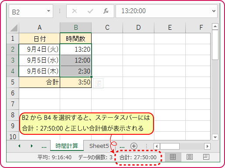Switch to Page Layout view icon
Image resolution: width=225 pixels, height=168 pixels.
click(x=190, y=157)
